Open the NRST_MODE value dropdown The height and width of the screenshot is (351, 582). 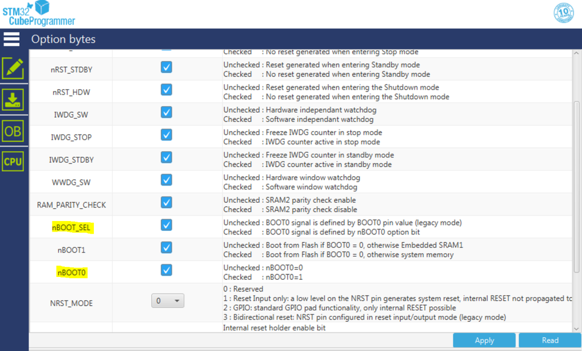tap(168, 301)
